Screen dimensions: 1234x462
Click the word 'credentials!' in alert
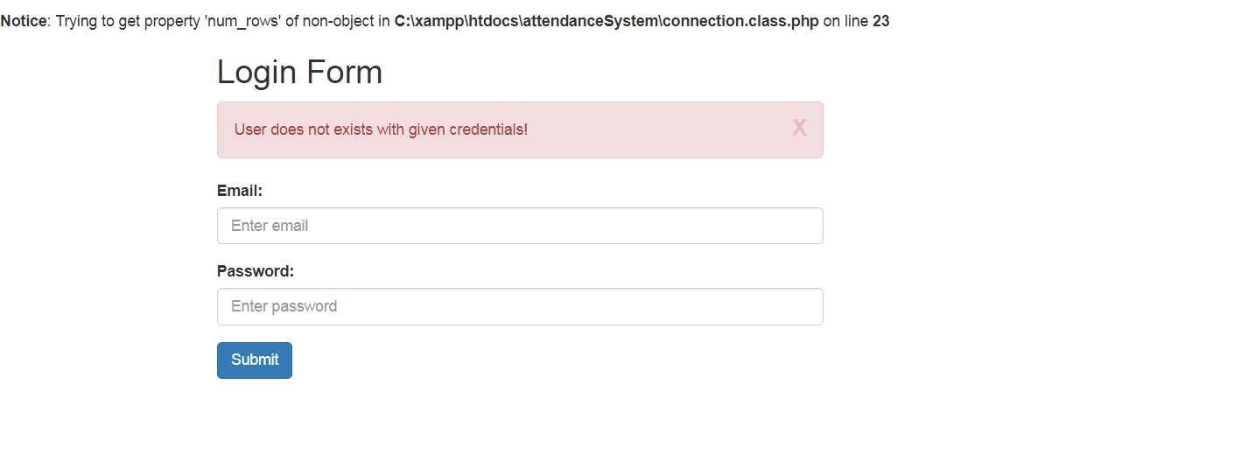click(488, 129)
